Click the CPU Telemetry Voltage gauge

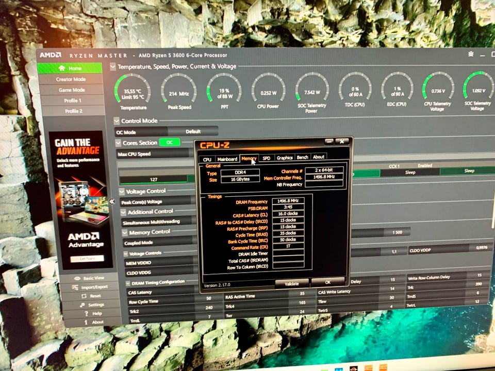pos(438,85)
